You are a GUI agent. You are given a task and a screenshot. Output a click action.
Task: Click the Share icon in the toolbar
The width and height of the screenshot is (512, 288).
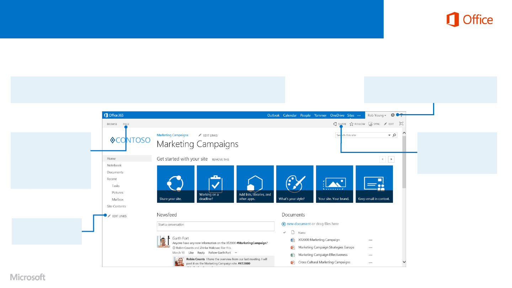335,124
